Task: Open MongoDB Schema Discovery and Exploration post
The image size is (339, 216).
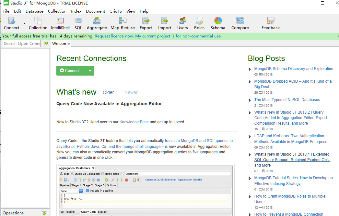Action: point(294,69)
